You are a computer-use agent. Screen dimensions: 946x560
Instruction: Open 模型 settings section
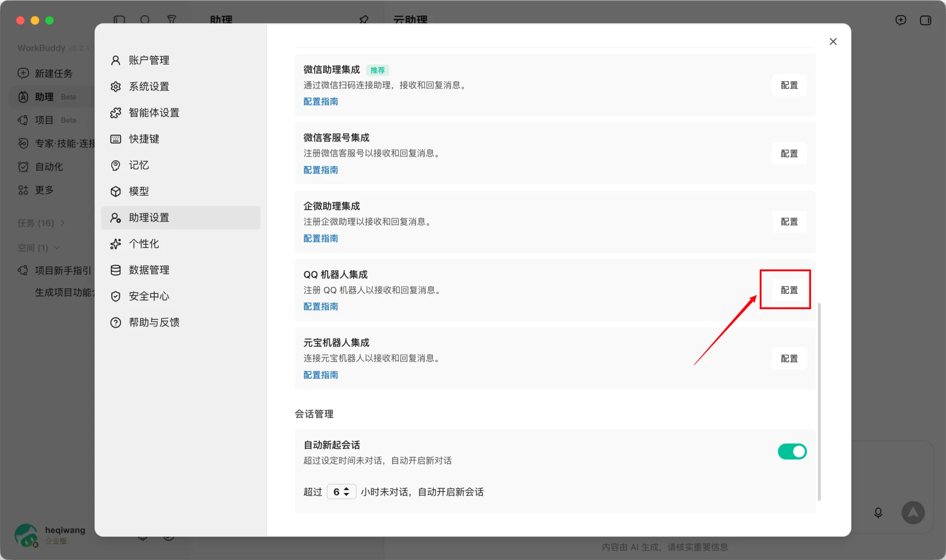(x=181, y=191)
